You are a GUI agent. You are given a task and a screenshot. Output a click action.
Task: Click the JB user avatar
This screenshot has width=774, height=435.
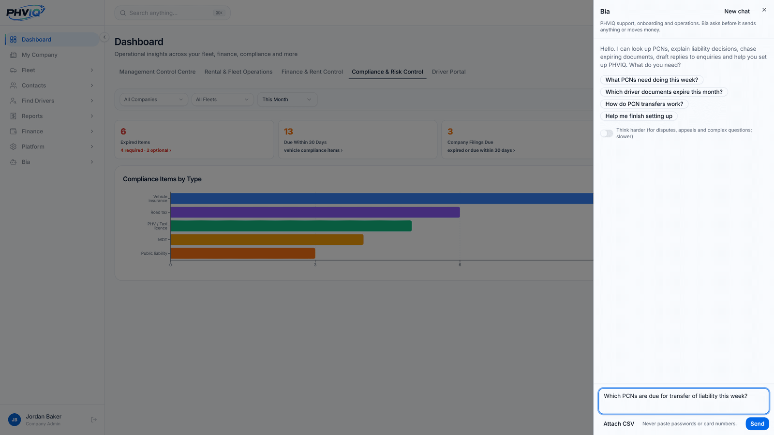pos(15,420)
